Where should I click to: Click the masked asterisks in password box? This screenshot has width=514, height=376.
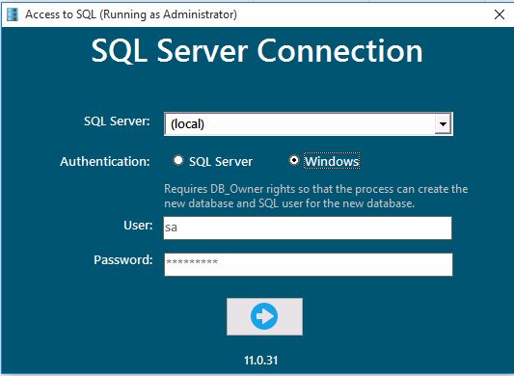point(192,261)
